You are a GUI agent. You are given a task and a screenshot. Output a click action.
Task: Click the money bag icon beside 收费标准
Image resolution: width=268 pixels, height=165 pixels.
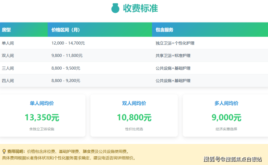coord(115,8)
